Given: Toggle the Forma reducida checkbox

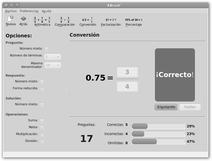Looking at the screenshot, I should click(42, 89).
